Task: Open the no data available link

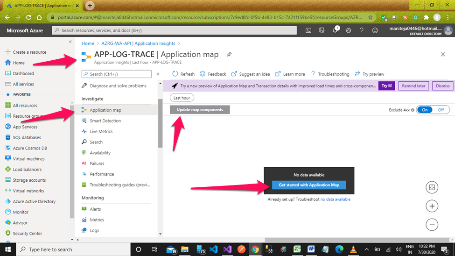Action: (x=335, y=199)
